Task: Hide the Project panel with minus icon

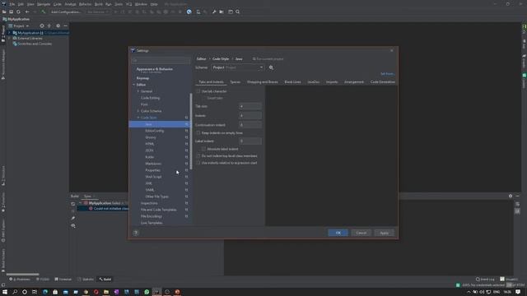Action: (66, 25)
